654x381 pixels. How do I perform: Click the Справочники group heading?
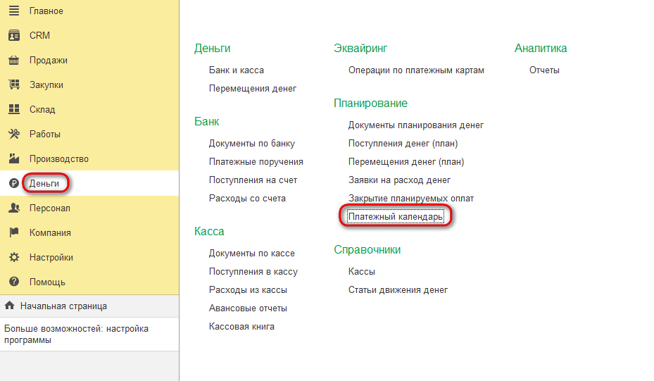367,249
